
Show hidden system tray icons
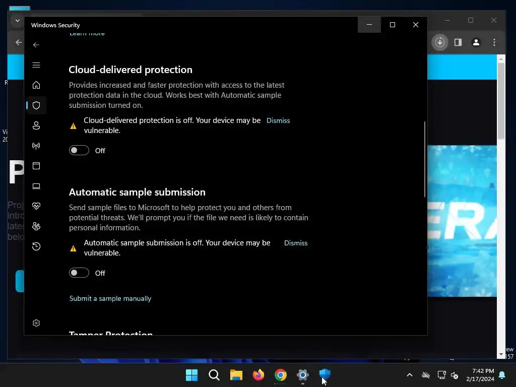tap(410, 375)
